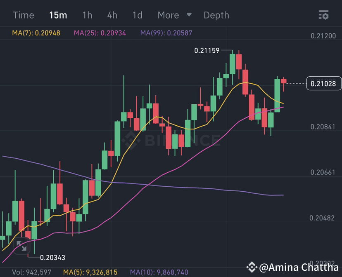Click the 0.21028 current price tag

pyautogui.click(x=323, y=83)
